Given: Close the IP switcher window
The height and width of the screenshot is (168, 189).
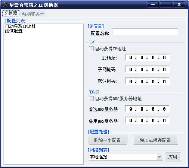Looking at the screenshot, I should pyautogui.click(x=179, y=4).
